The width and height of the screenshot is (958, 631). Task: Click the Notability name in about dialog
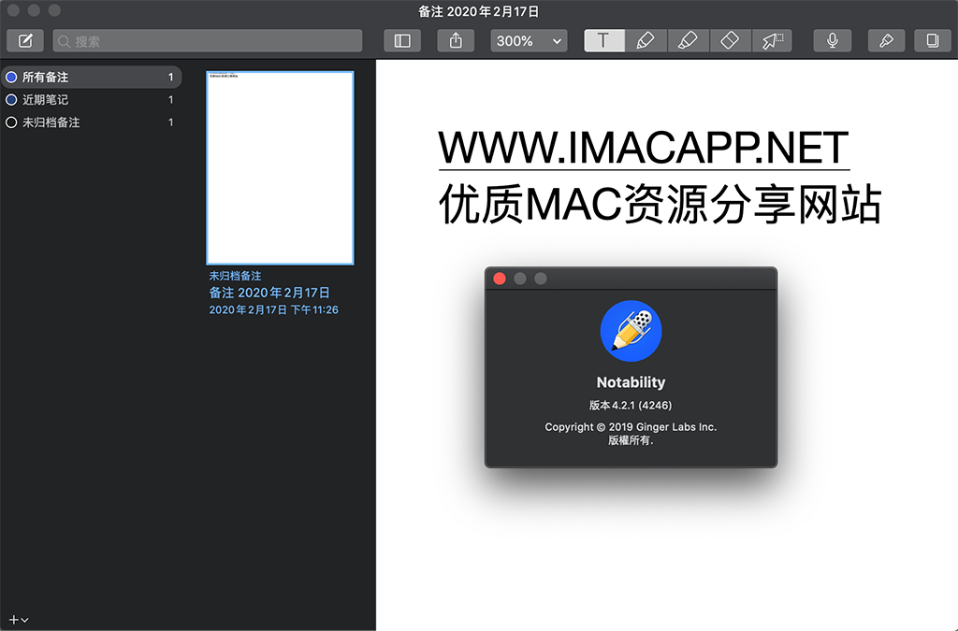coord(631,382)
